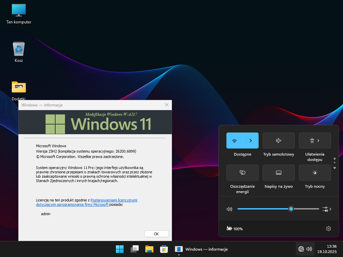The image size is (343, 257).
Task: Enable Tryb samolotowy airplane mode
Action: (x=278, y=141)
